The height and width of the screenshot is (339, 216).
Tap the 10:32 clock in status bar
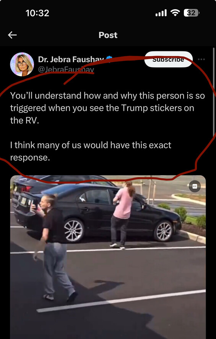click(37, 13)
